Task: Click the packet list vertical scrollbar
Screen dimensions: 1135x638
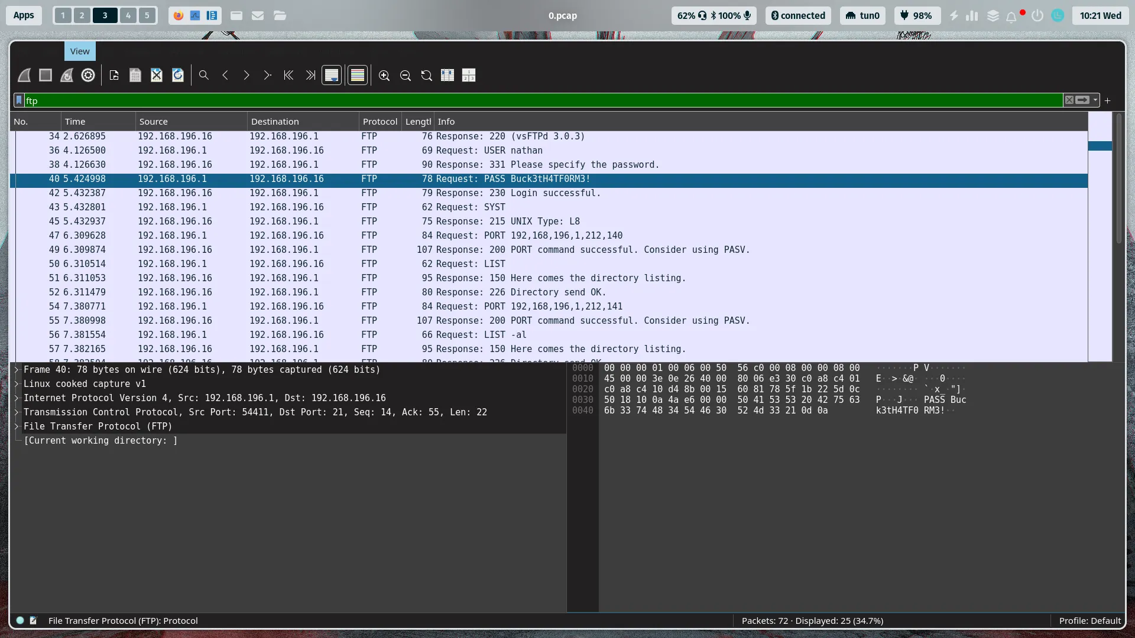Action: click(1118, 177)
